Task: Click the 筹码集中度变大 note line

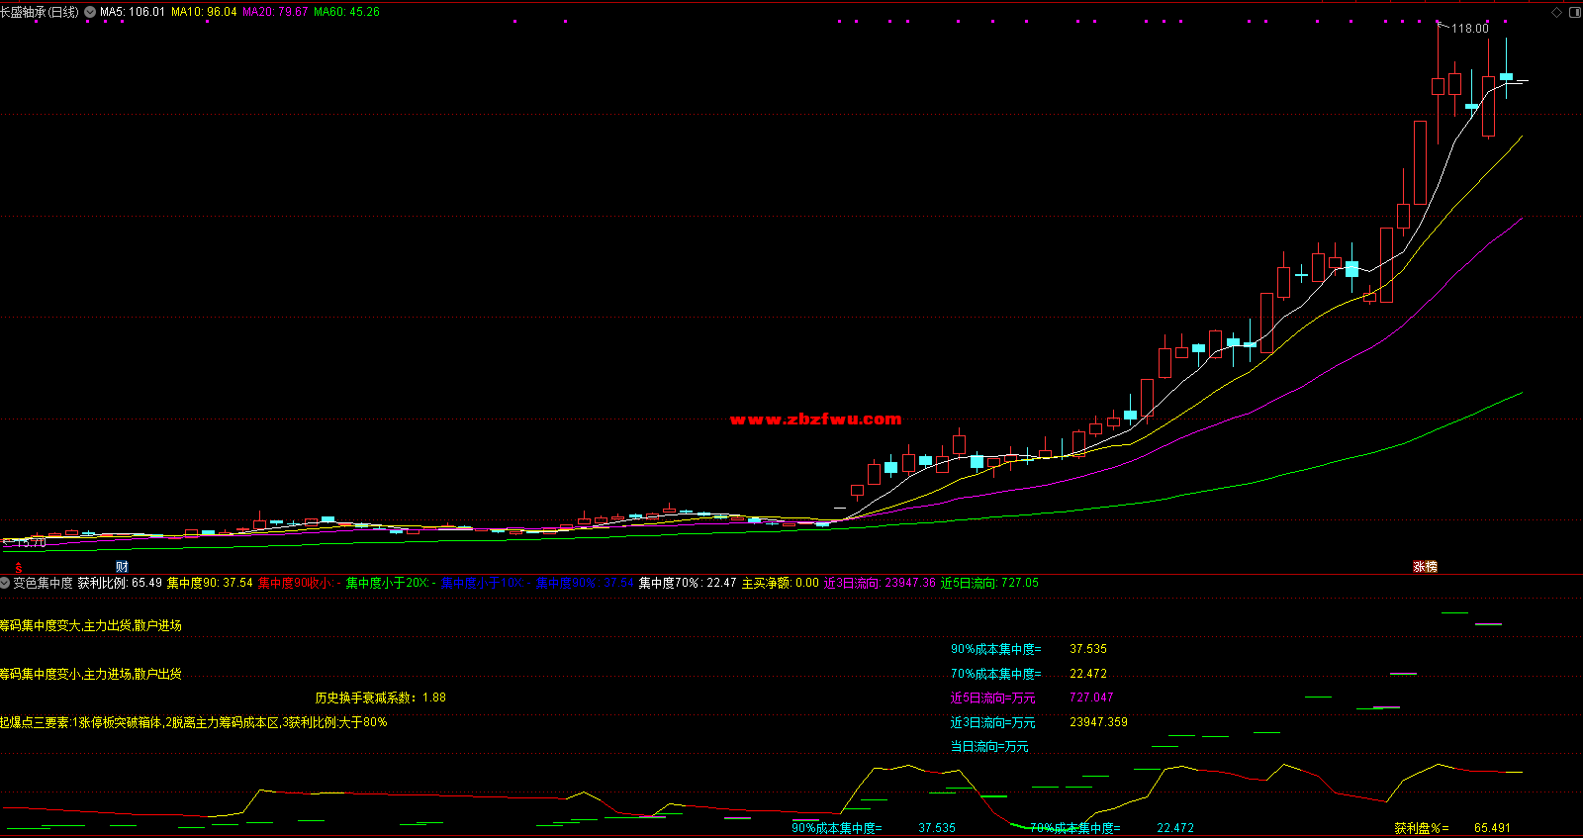Action: pyautogui.click(x=91, y=625)
